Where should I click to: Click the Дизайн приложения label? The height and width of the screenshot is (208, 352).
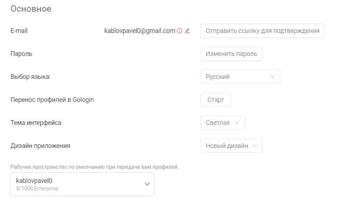[40, 146]
